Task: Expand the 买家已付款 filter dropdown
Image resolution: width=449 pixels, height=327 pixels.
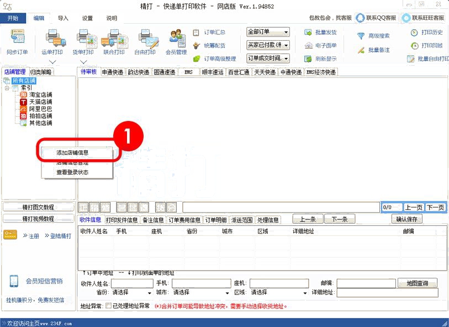Action: (x=267, y=45)
